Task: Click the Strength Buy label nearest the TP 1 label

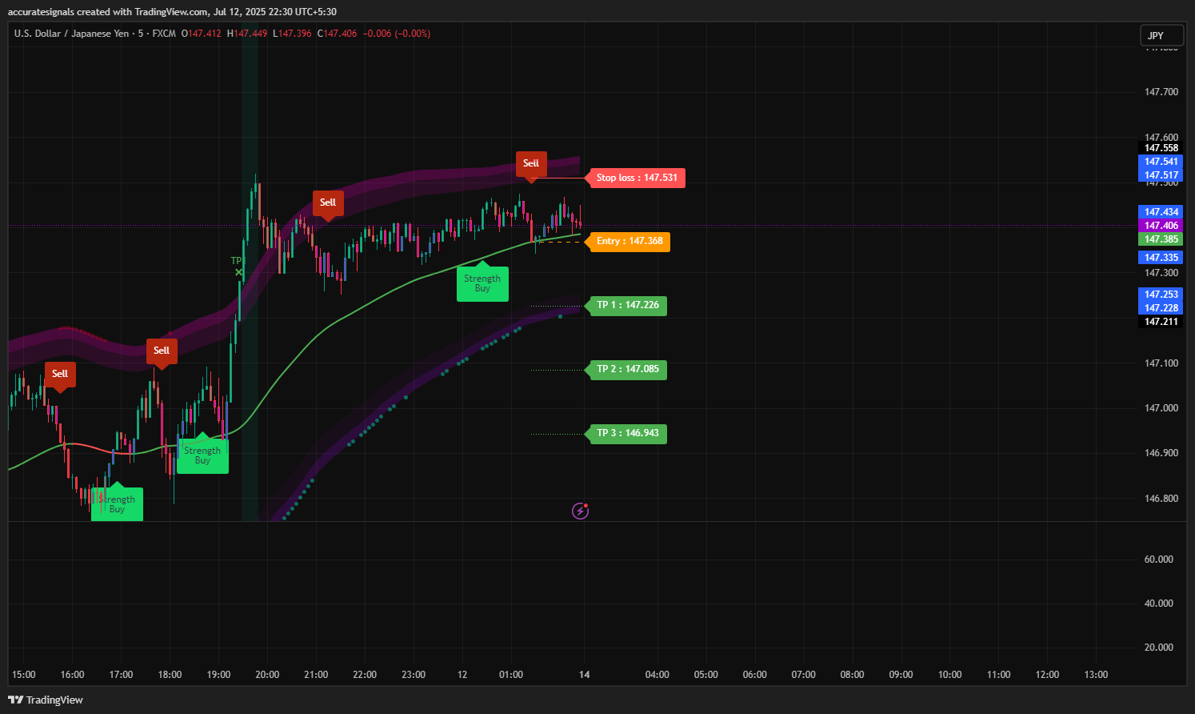Action: coord(482,283)
